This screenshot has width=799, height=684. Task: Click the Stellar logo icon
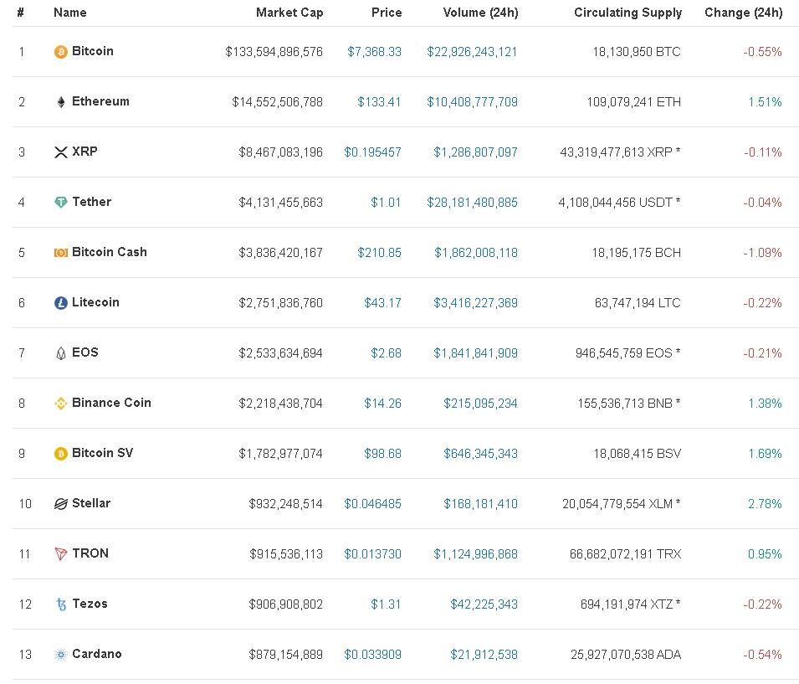coord(60,504)
